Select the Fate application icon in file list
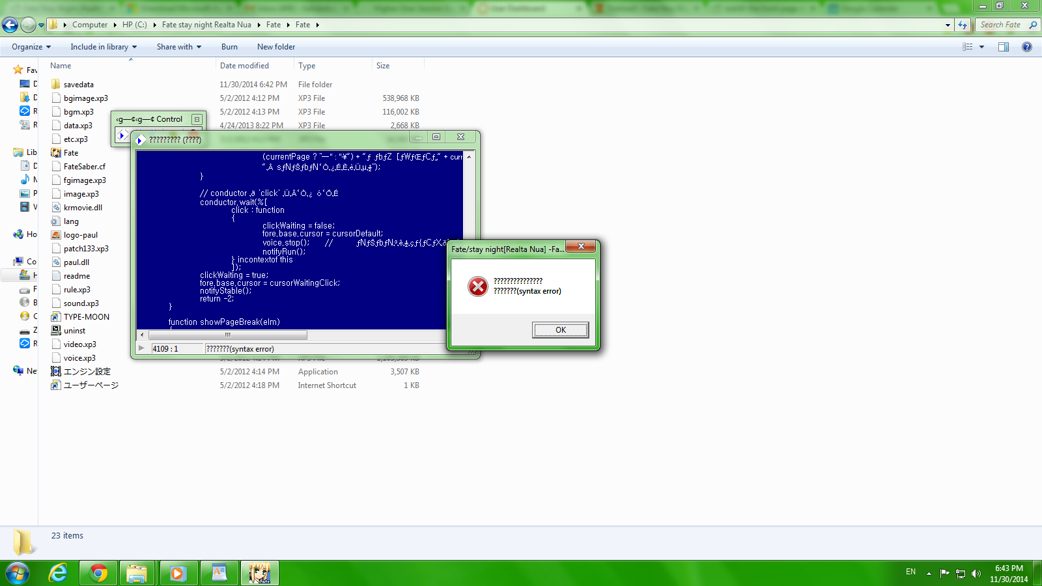Screen dimensions: 1042x586 [56, 153]
